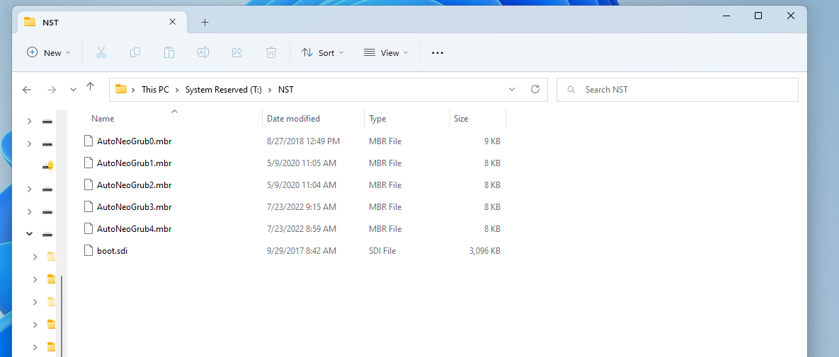
Task: Click the NST breadcrumb segment
Action: tap(286, 90)
